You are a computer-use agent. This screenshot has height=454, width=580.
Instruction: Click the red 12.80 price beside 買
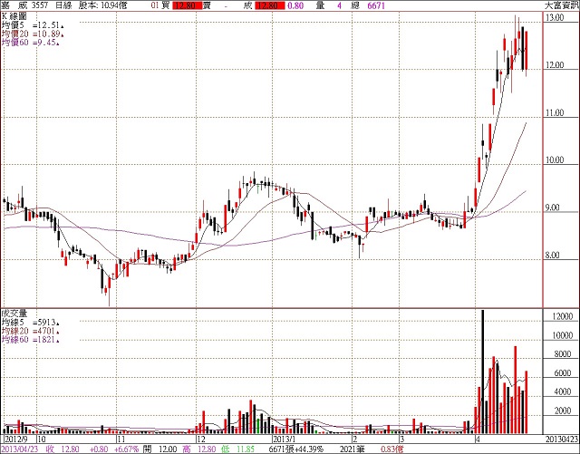[209, 5]
